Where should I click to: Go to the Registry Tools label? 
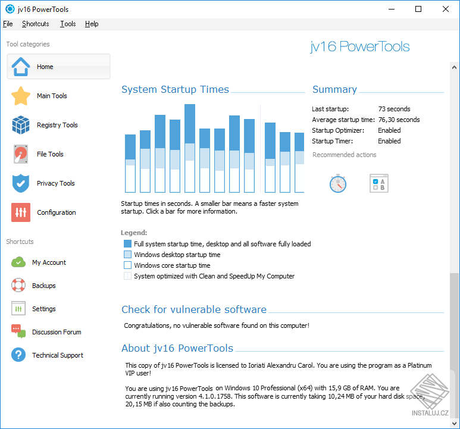point(57,125)
